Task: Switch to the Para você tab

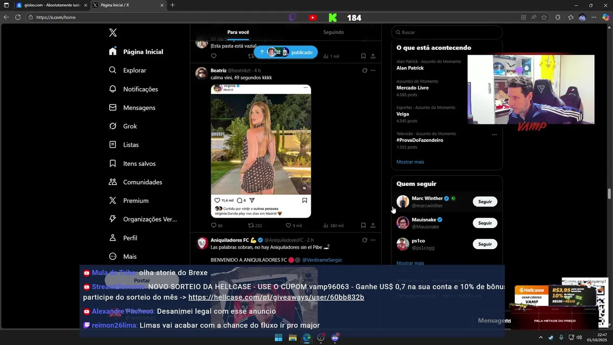Action: pos(238,32)
